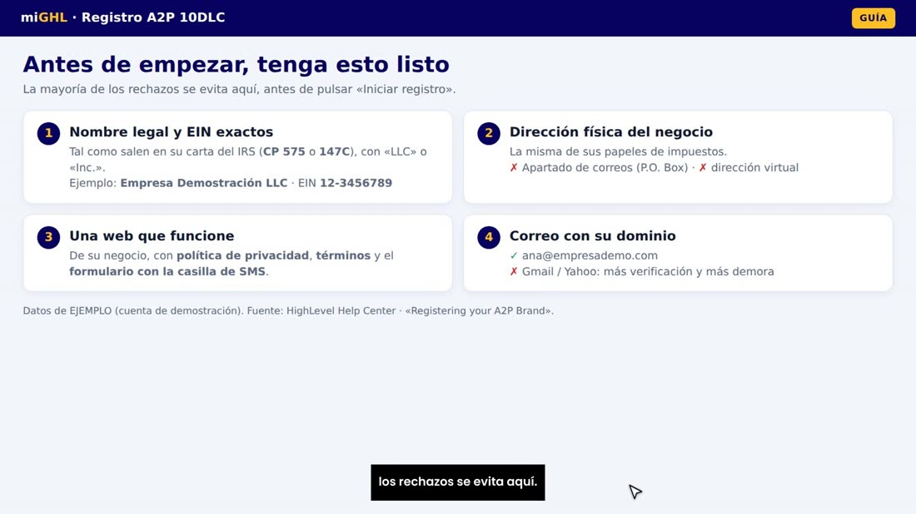Click the caption "los rechazos se evita aquí."

coord(457,482)
